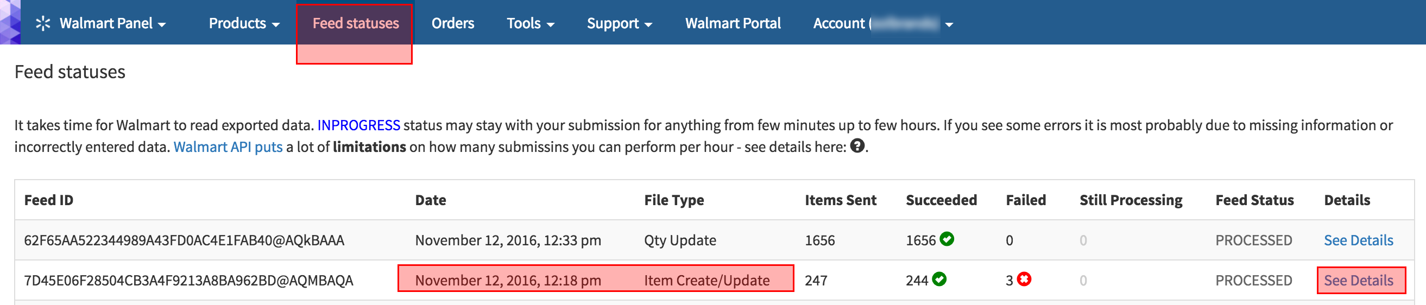Click the green checkmark beside 1656
The image size is (1426, 305).
pos(947,239)
